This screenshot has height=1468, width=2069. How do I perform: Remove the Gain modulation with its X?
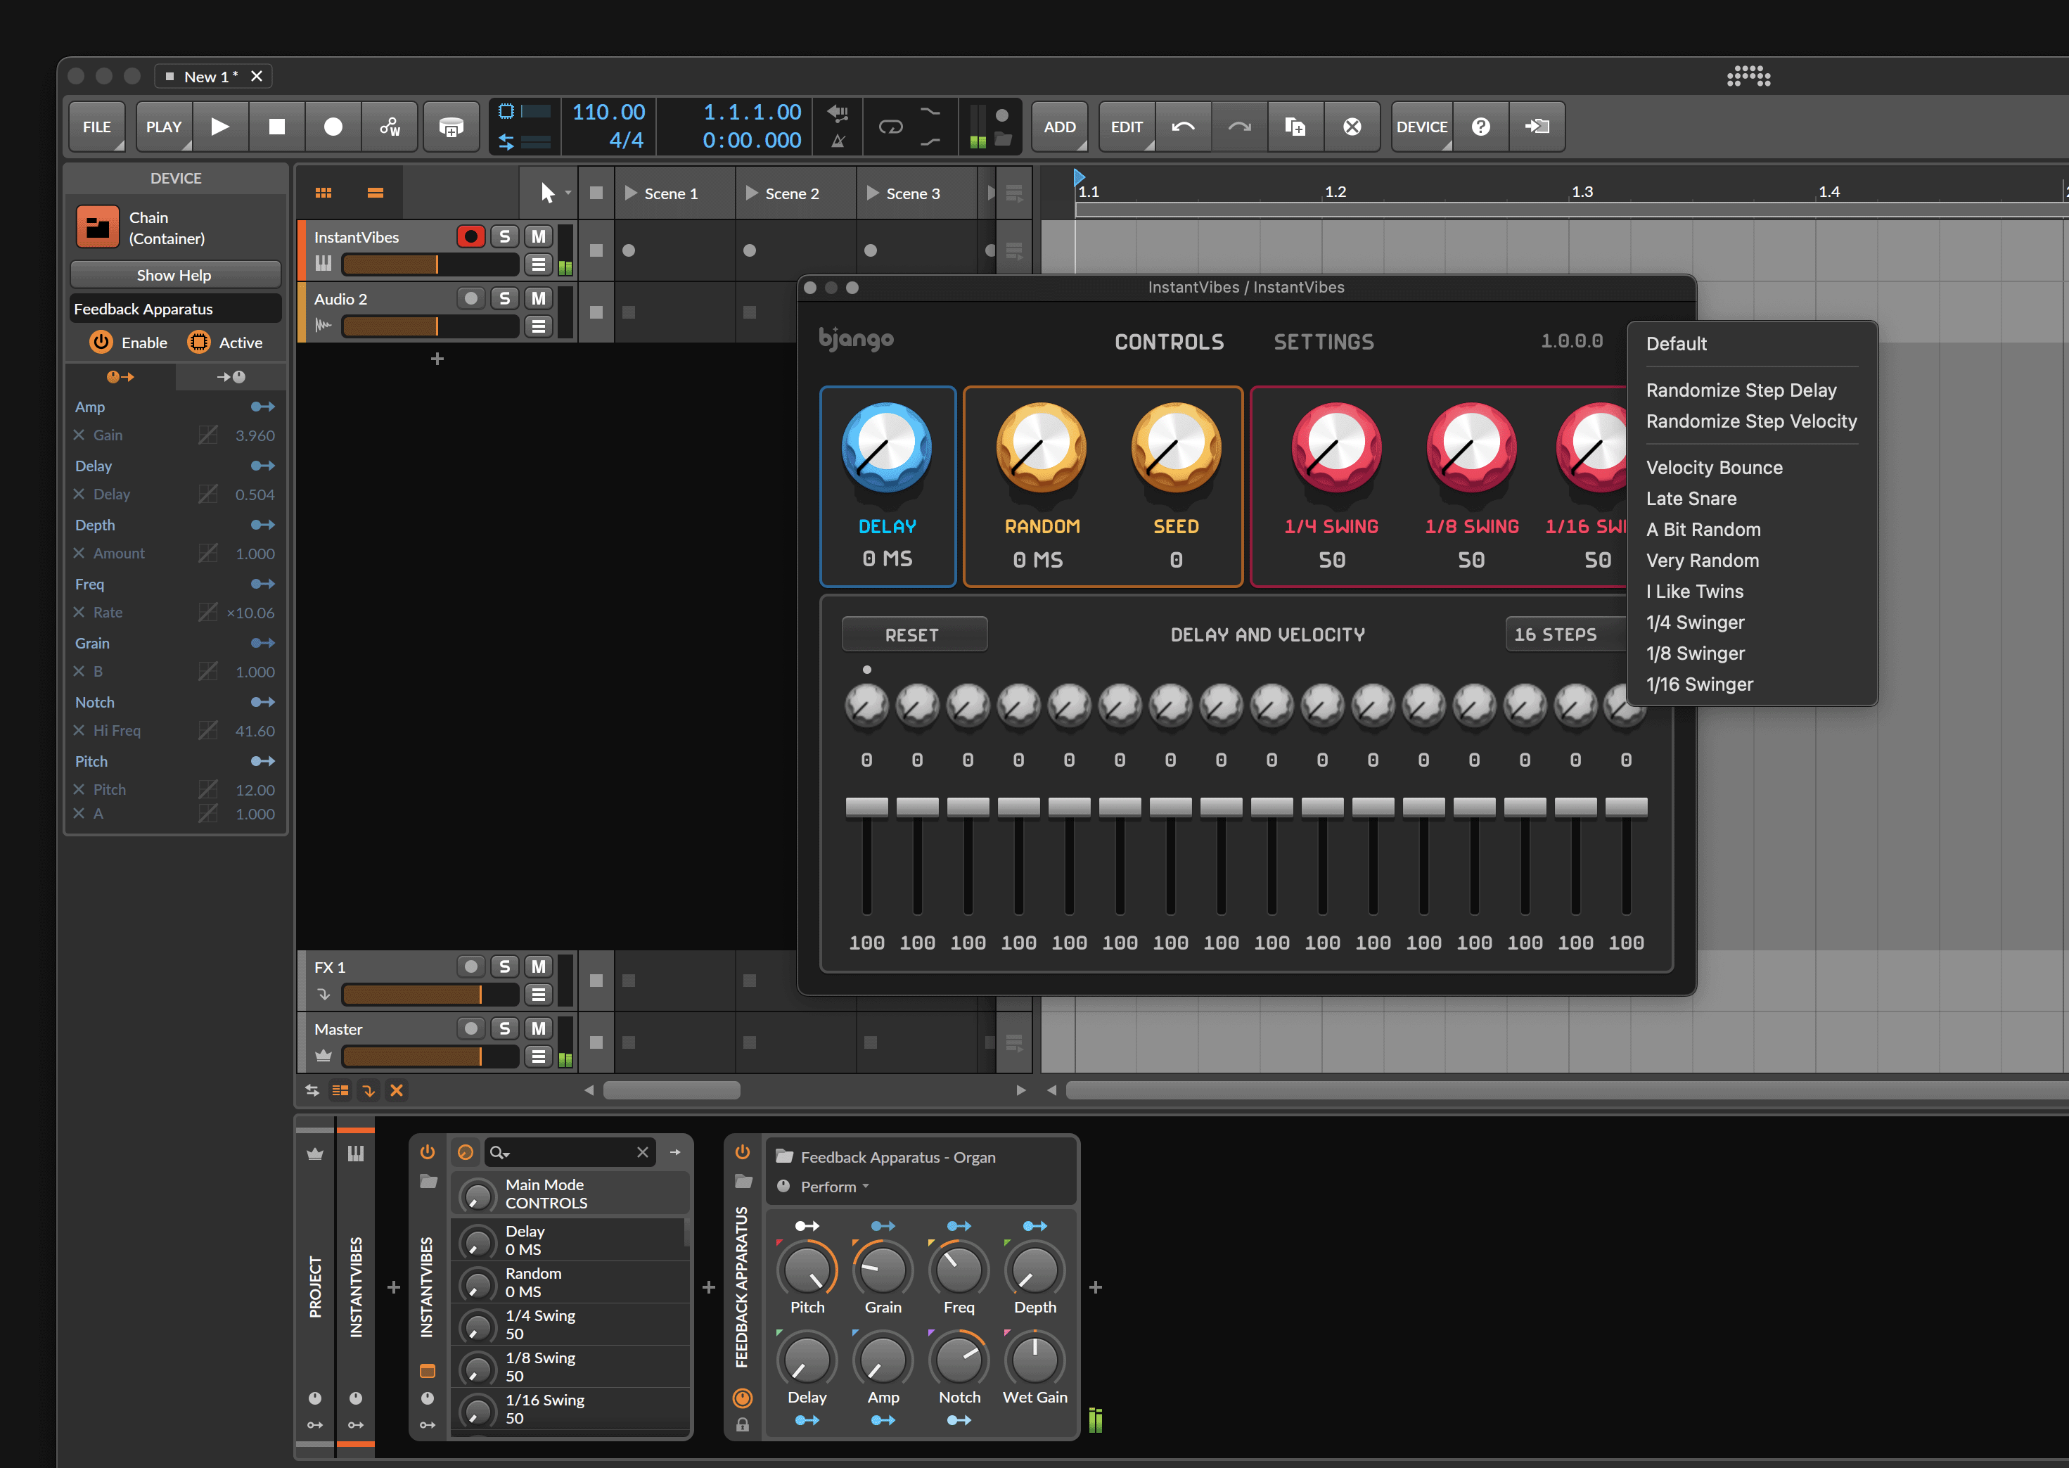tap(79, 435)
